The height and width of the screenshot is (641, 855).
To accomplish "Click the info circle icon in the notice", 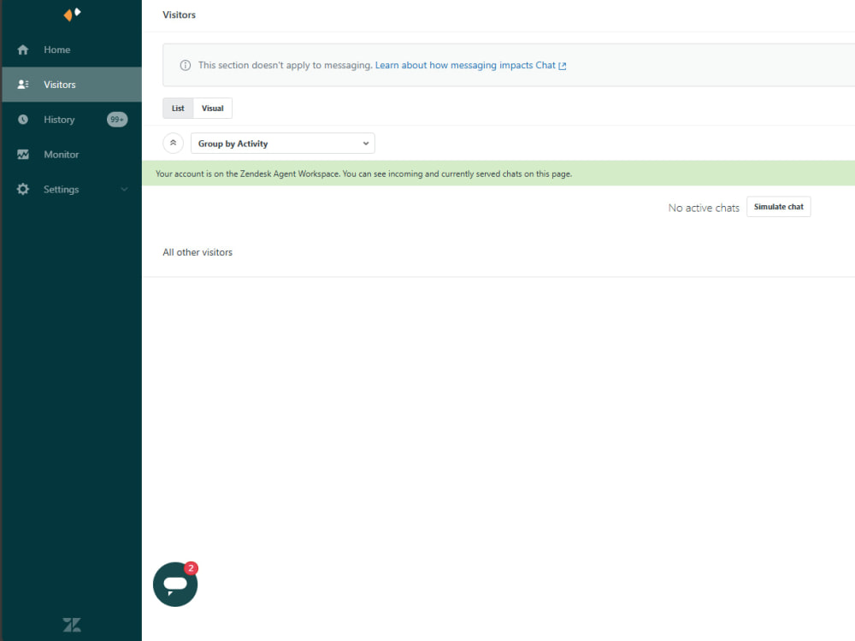I will (186, 66).
